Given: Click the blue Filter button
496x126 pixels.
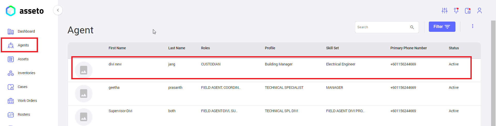Looking at the screenshot, I should [x=442, y=27].
